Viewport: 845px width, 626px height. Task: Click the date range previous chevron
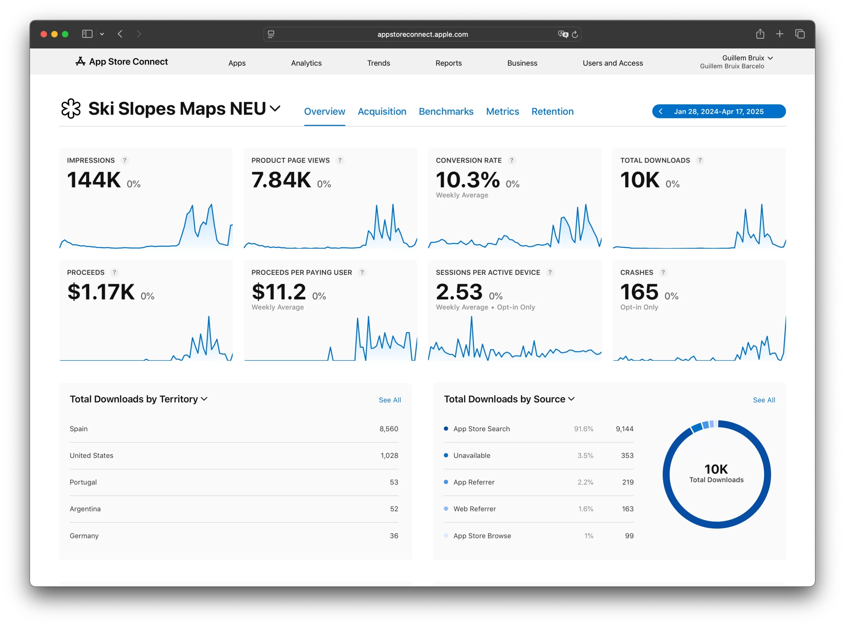click(660, 112)
